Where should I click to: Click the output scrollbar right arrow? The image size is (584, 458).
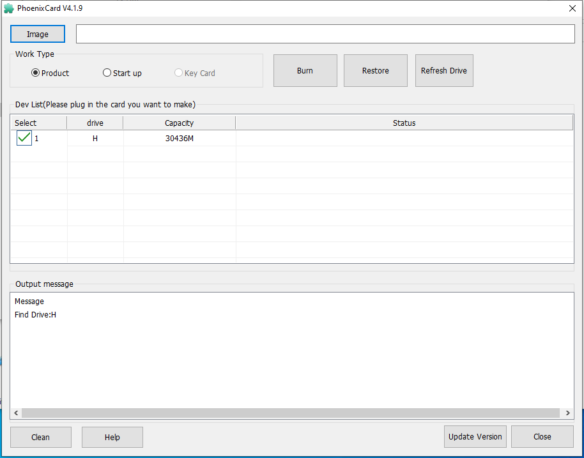567,413
